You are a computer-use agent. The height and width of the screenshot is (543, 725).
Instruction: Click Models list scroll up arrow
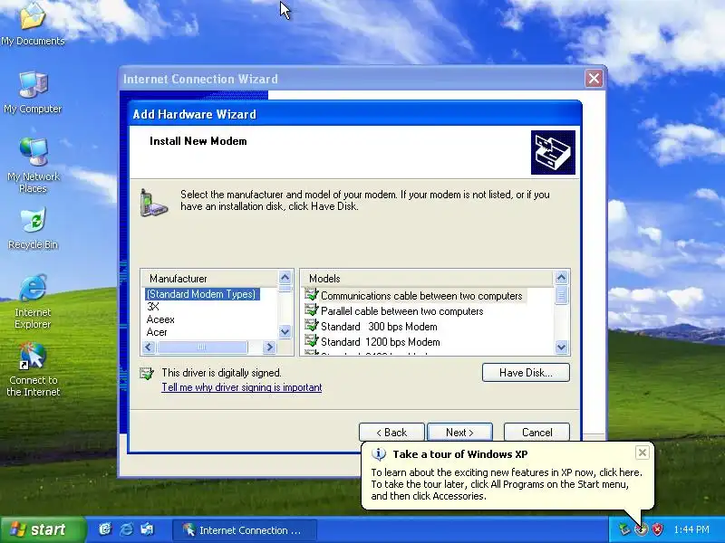[x=561, y=278]
